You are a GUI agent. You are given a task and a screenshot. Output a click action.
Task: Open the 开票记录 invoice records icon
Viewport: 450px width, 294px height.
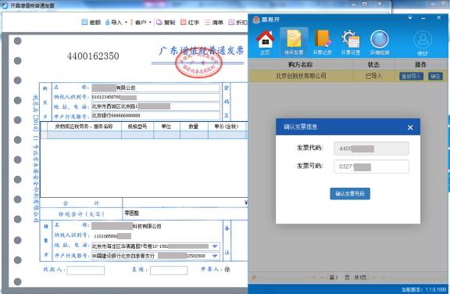(322, 42)
